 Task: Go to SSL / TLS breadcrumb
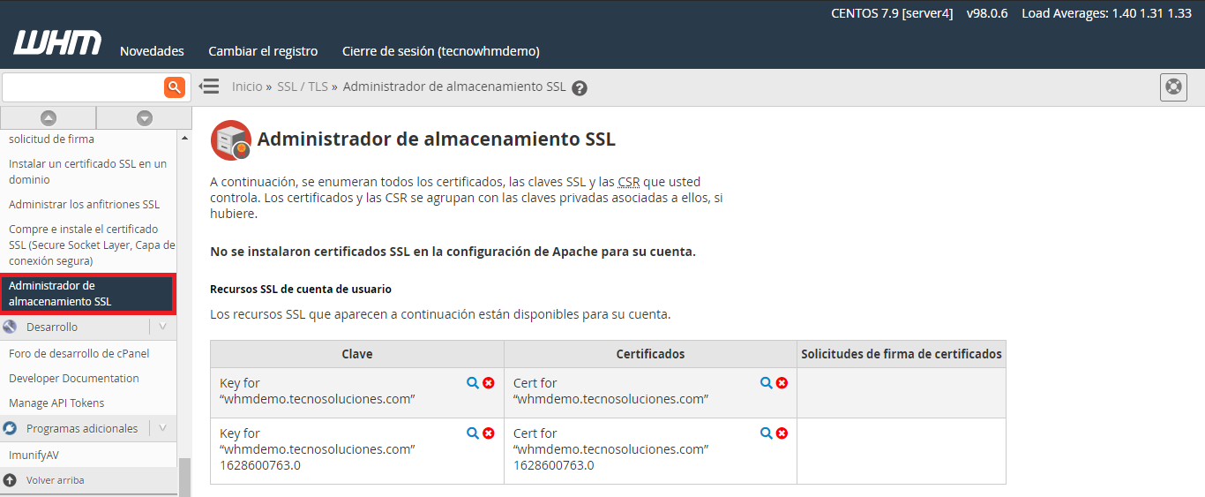coord(302,87)
